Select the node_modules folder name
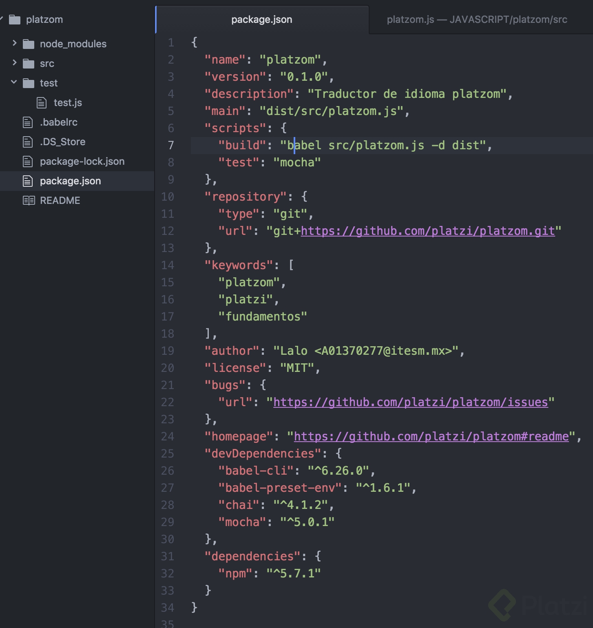Viewport: 593px width, 628px height. point(73,44)
